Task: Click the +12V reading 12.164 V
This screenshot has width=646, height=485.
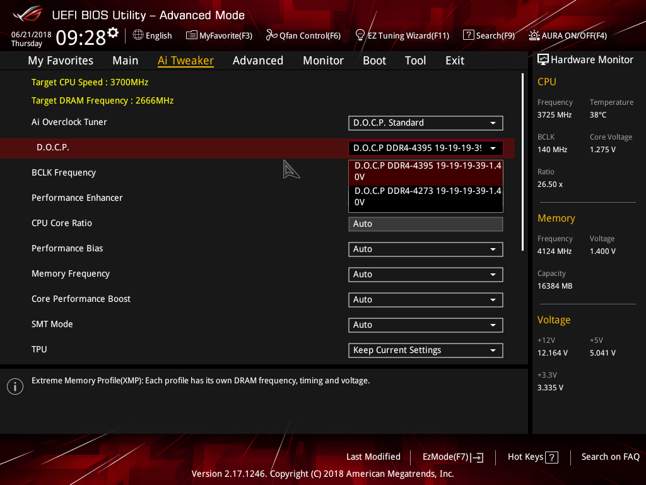Action: coord(552,353)
